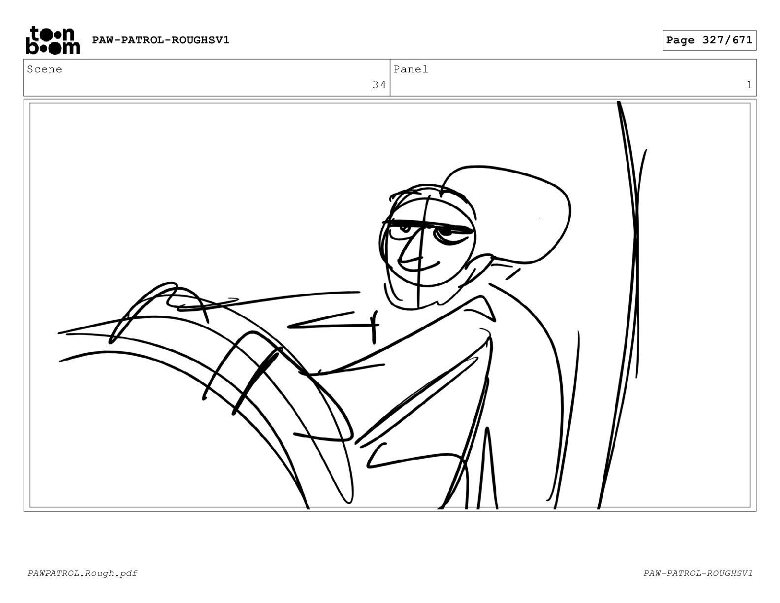
Task: Click the footer PAW-PATROL-ROUGHSV1 text
Action: click(x=698, y=573)
